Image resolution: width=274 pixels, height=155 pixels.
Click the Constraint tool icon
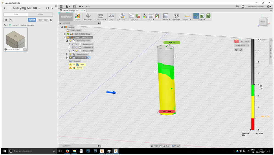(x=100, y=16)
